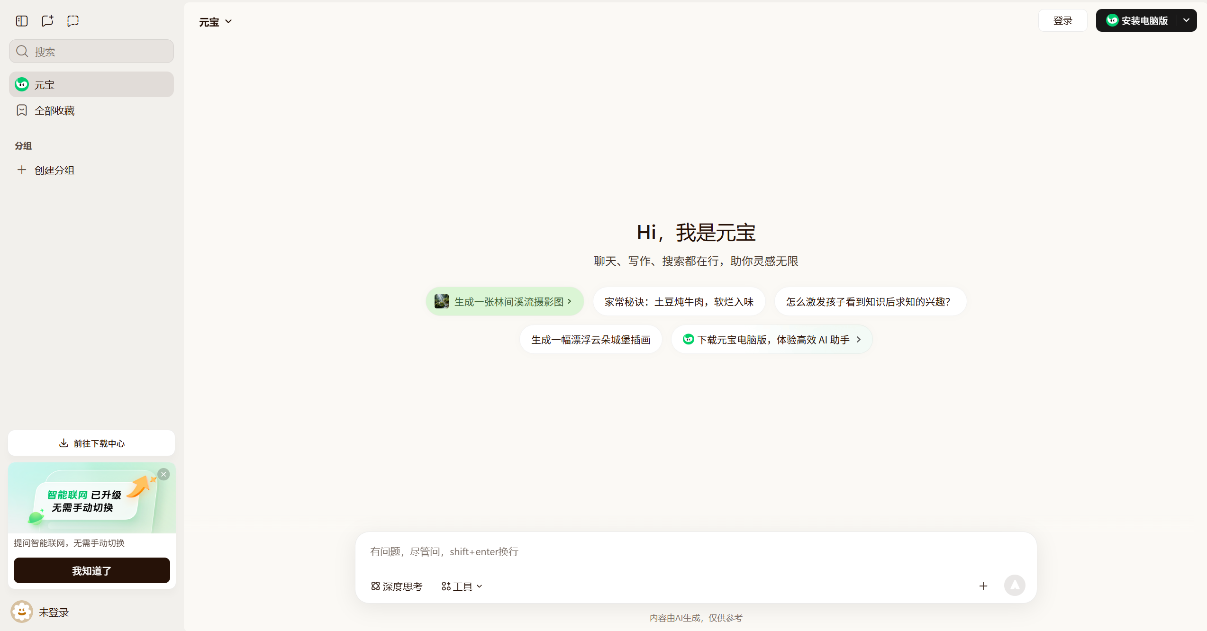Expand the 工具 dropdown
The image size is (1207, 631).
pos(462,586)
